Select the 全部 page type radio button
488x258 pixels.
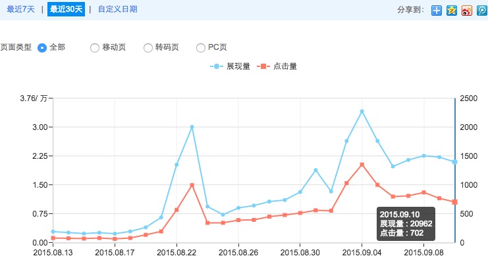point(42,48)
